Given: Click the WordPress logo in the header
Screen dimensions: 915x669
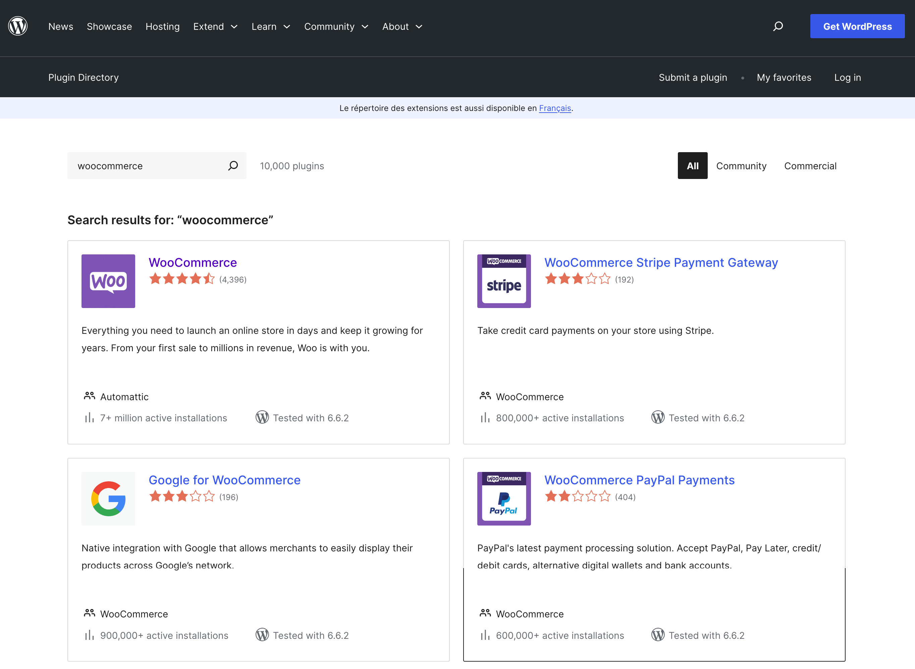Looking at the screenshot, I should pos(18,26).
